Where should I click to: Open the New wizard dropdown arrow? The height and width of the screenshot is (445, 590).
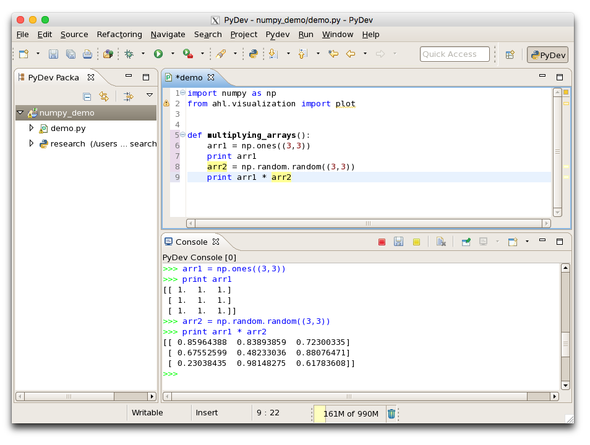38,54
